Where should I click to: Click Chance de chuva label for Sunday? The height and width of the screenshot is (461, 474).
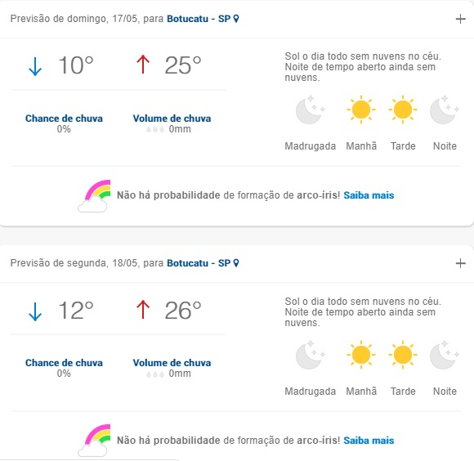coord(64,119)
